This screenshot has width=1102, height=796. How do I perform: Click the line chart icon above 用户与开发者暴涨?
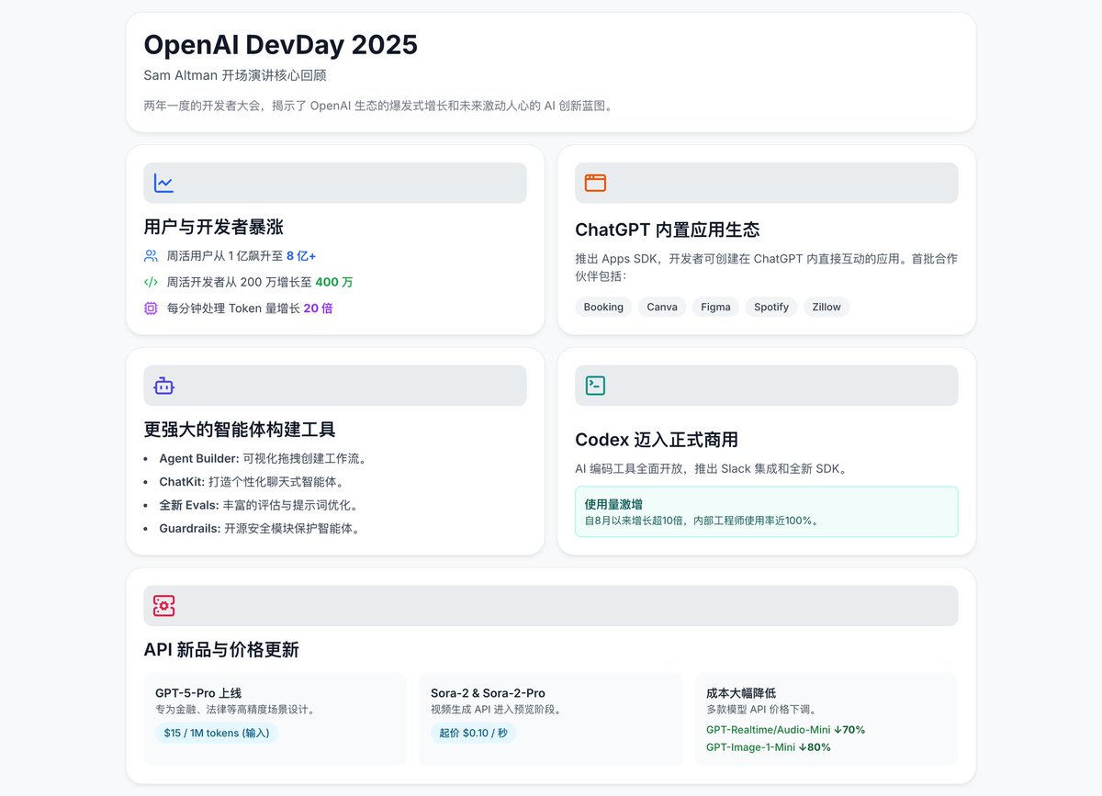[163, 183]
